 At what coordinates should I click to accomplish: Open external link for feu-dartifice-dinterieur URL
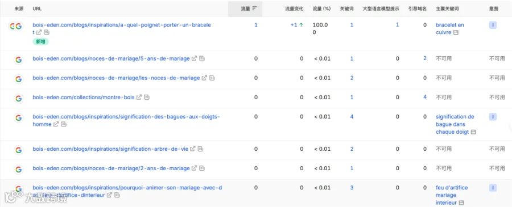click(110, 195)
